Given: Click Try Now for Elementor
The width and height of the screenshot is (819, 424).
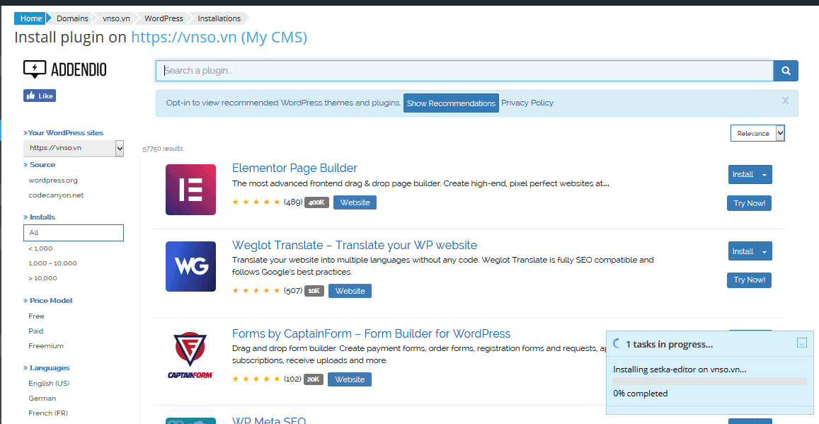Looking at the screenshot, I should [749, 203].
